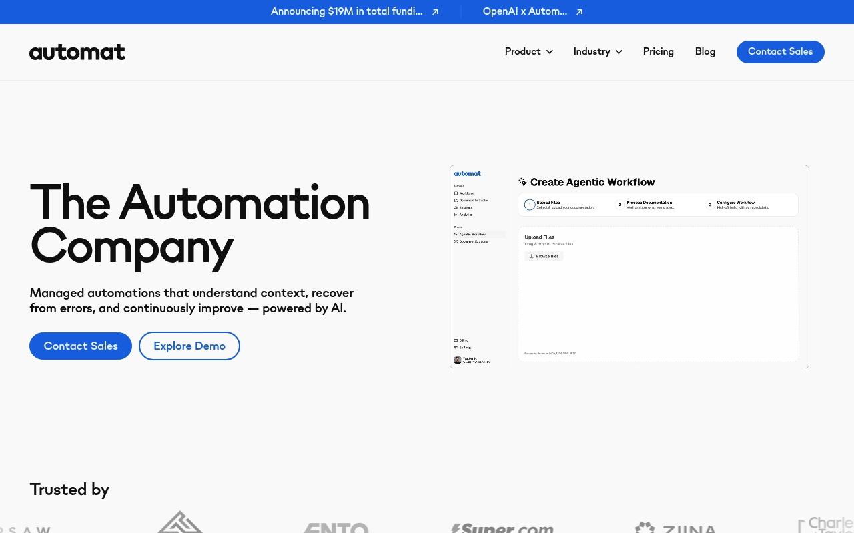Click the Upload Files drop area title
The height and width of the screenshot is (533, 854).
pyautogui.click(x=540, y=237)
